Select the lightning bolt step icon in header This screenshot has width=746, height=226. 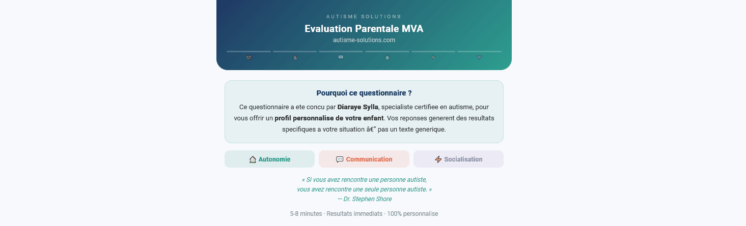433,57
